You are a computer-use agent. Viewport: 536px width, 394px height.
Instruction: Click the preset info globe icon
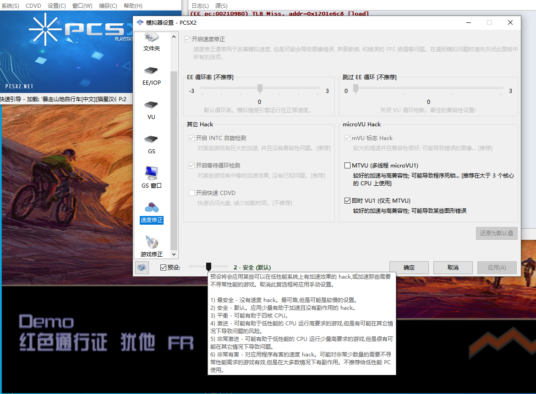pyautogui.click(x=142, y=267)
